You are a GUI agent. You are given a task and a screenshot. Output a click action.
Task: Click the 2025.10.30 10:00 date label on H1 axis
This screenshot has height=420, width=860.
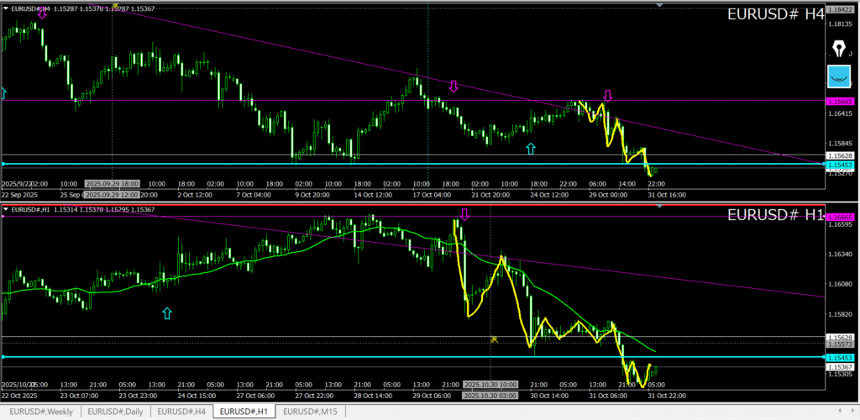[490, 385]
